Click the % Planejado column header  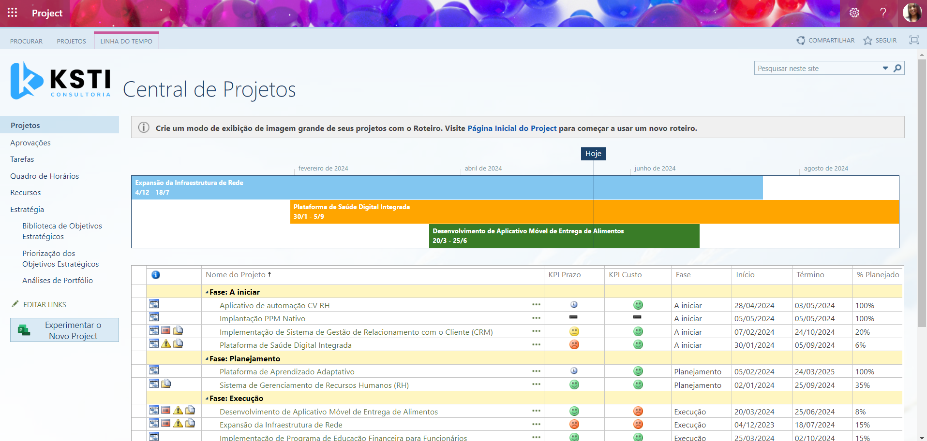coord(878,274)
